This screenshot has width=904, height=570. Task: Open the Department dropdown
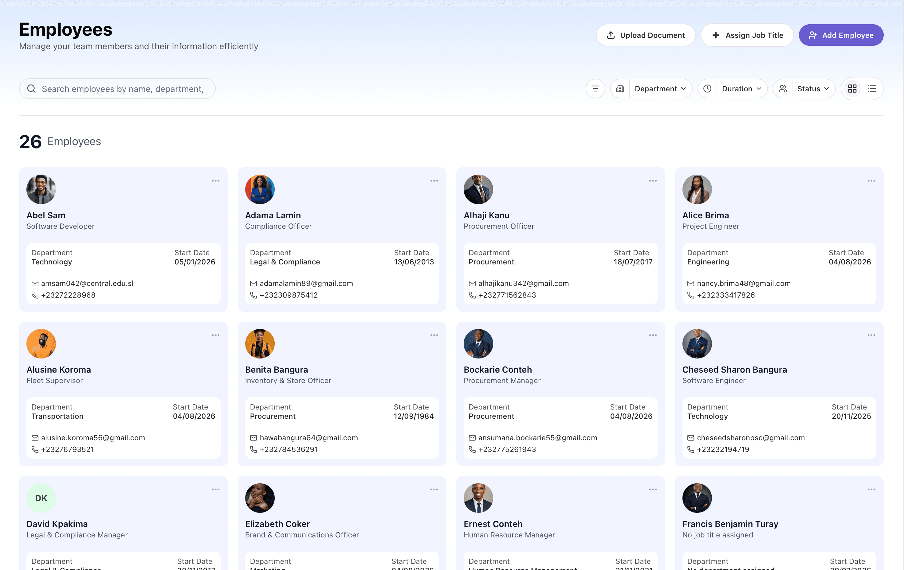tap(660, 89)
